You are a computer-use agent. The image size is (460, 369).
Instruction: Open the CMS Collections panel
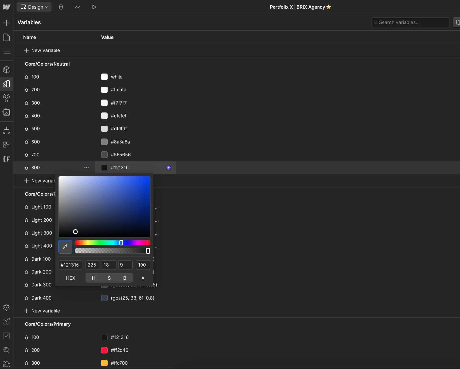[x=61, y=7]
